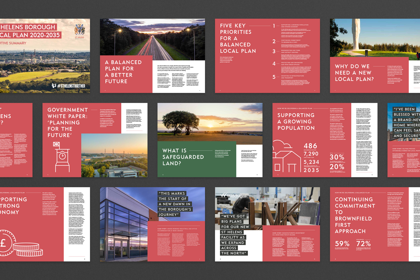
Task: Click priority number '5' in the list
Action: [274, 77]
